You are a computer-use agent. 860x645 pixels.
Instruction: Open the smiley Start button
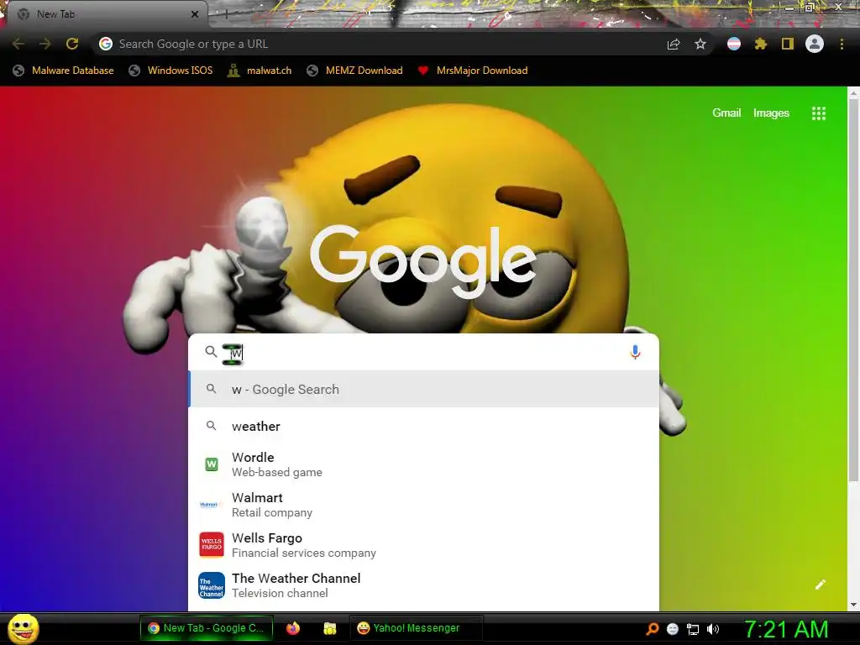(x=24, y=628)
